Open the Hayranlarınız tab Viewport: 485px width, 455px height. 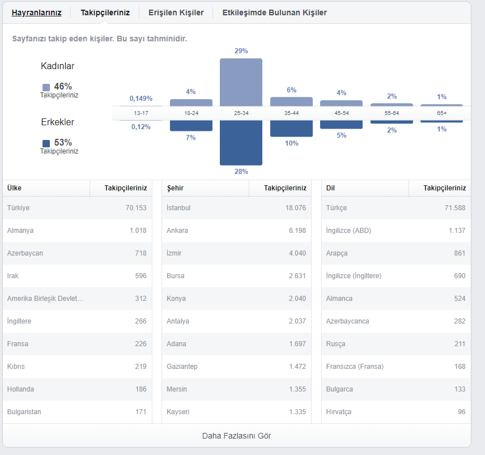(36, 12)
